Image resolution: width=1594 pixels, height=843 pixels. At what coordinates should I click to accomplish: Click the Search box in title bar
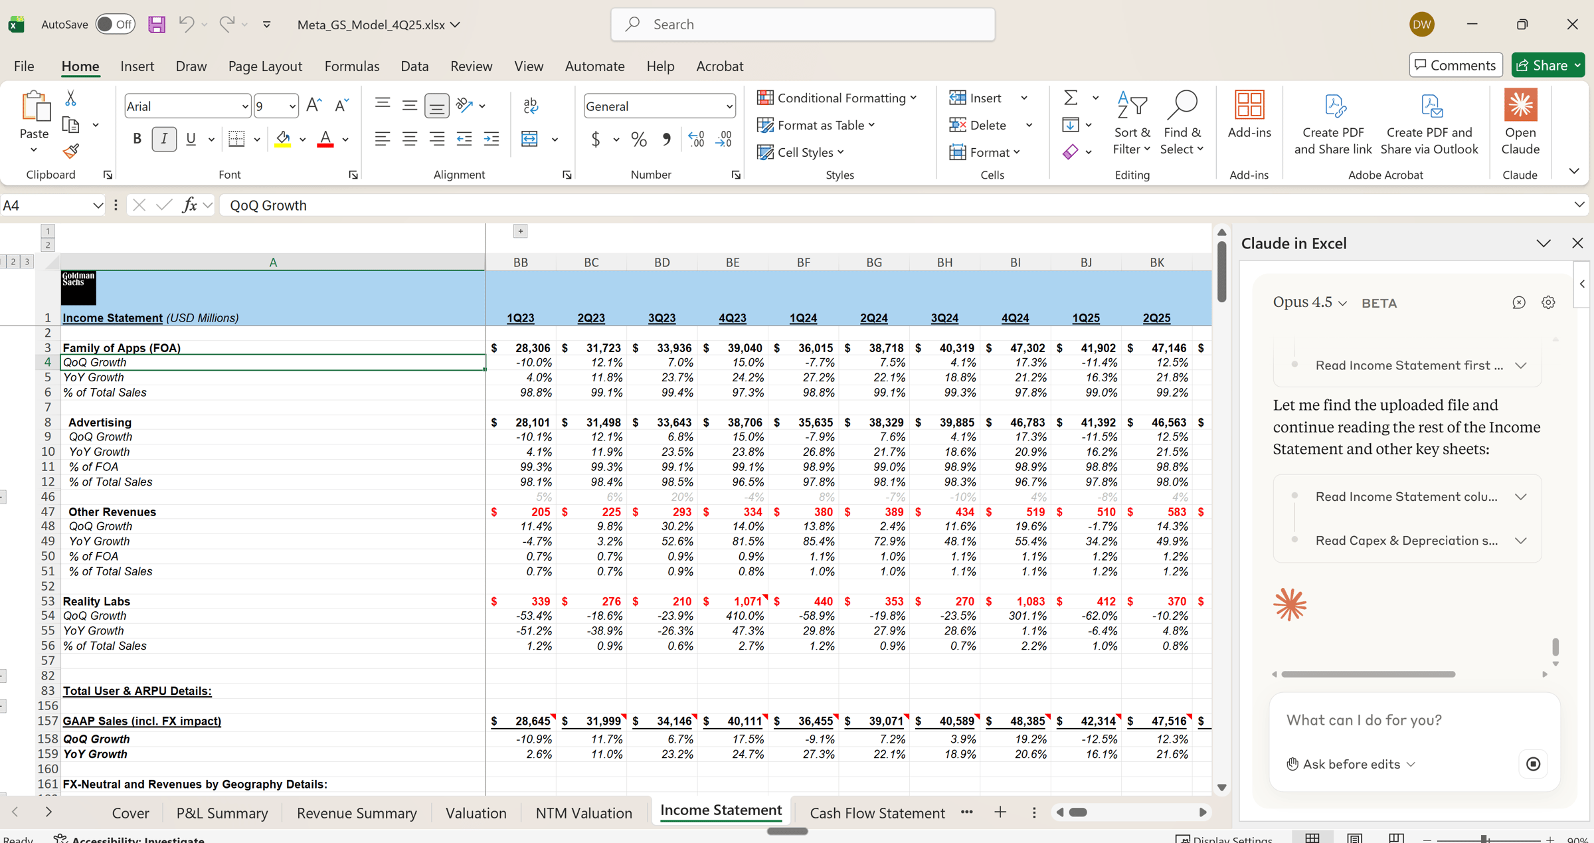pyautogui.click(x=803, y=25)
